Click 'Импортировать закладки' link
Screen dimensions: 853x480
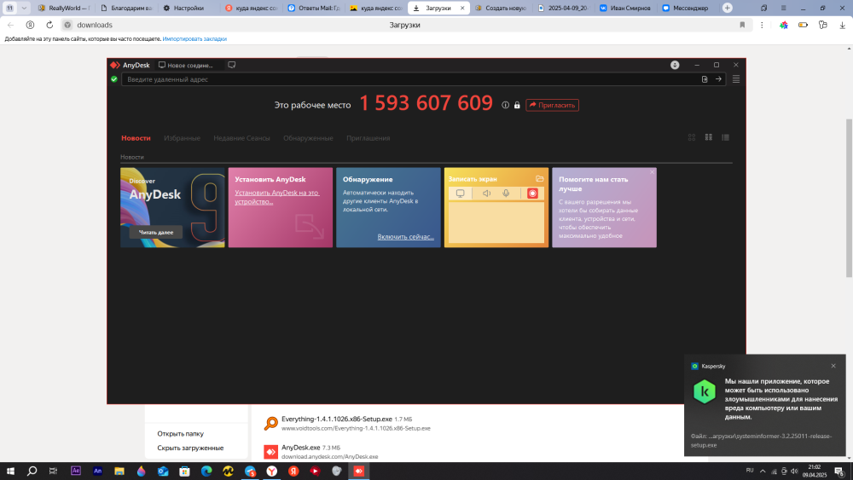tap(194, 39)
